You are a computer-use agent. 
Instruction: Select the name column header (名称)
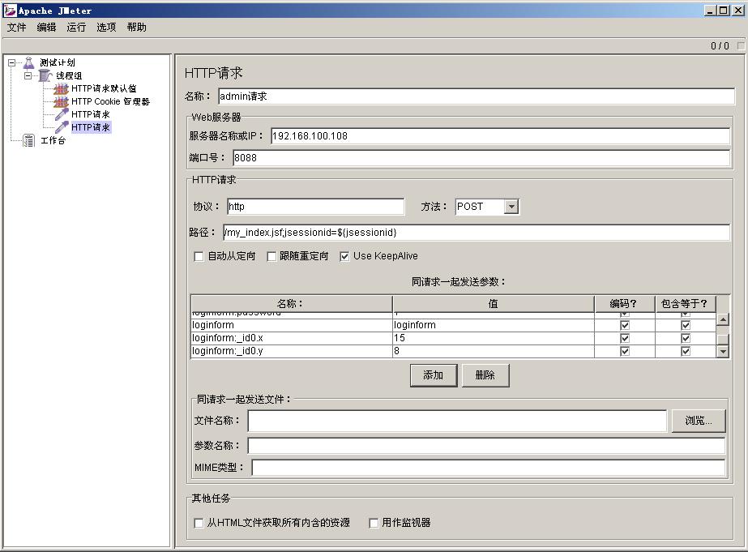coord(292,304)
